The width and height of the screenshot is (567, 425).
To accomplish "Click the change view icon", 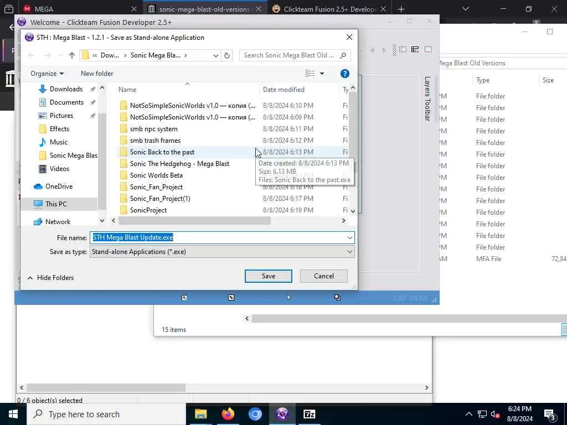I will (310, 74).
